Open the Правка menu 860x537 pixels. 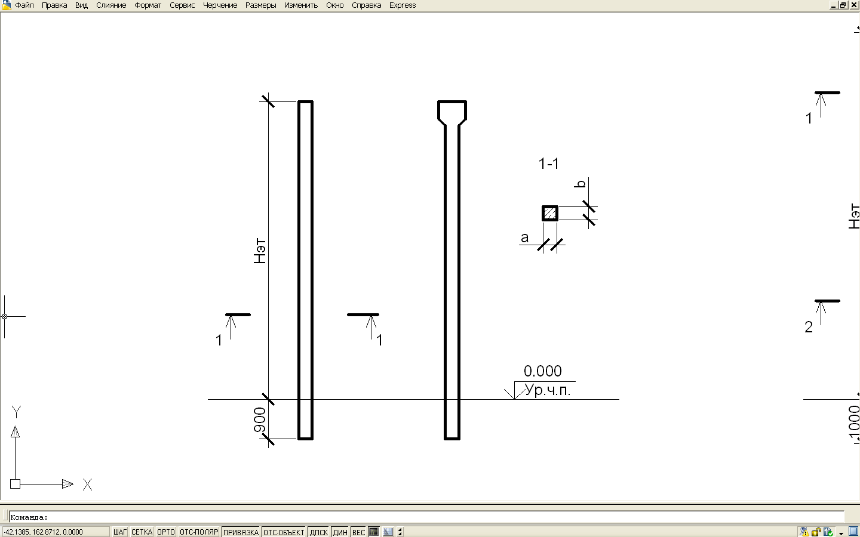coord(54,5)
